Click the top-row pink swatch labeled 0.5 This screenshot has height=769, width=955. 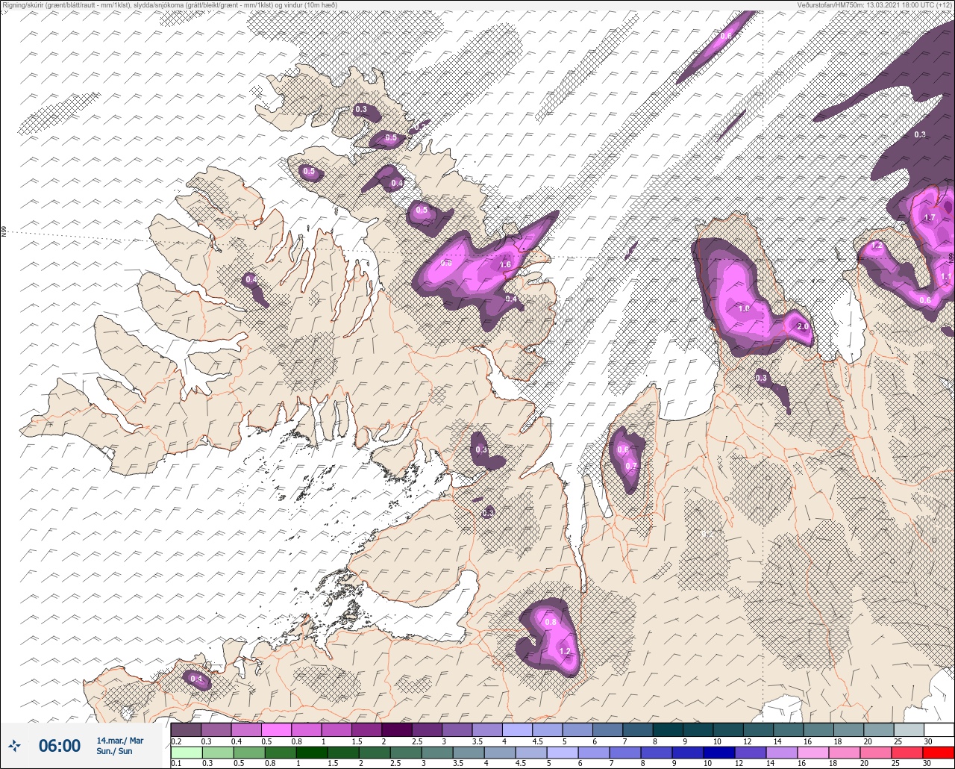tap(276, 729)
